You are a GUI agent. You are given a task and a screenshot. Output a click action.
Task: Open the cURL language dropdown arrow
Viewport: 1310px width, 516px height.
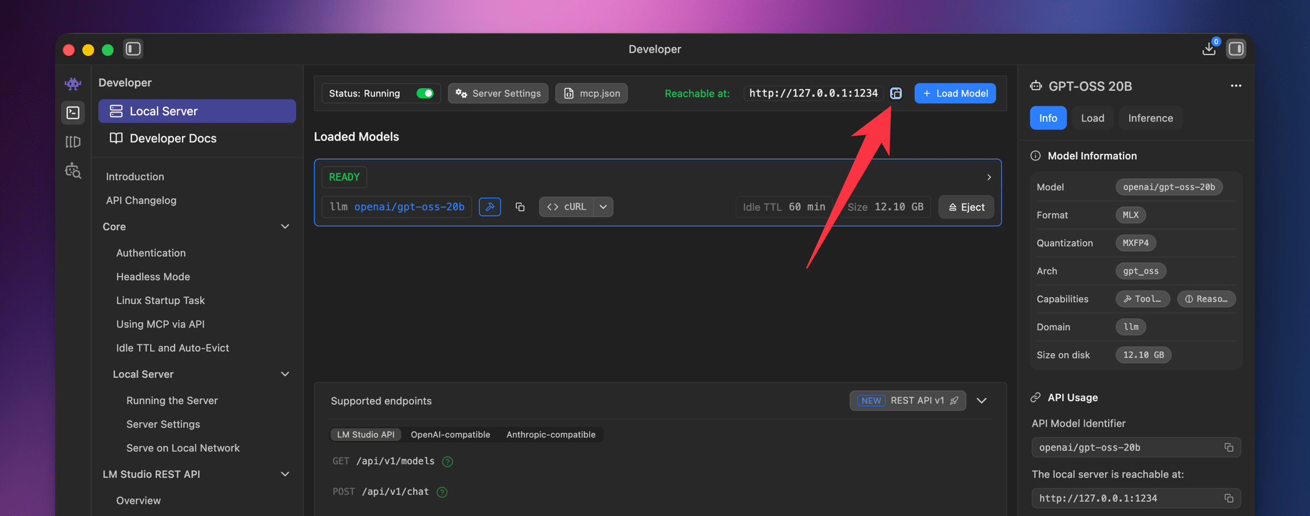click(603, 207)
